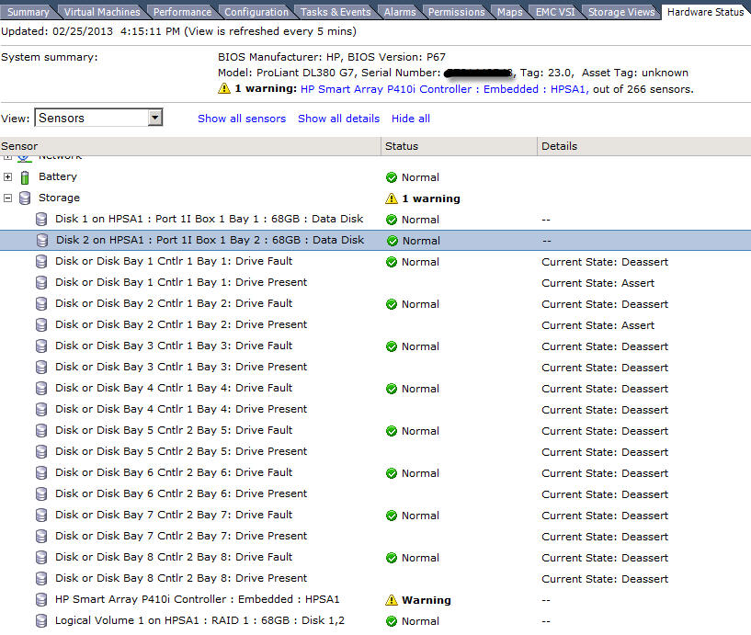Select Disk Bay 6 Cntlr 2 Bay 6: Drive Present

pos(375,493)
